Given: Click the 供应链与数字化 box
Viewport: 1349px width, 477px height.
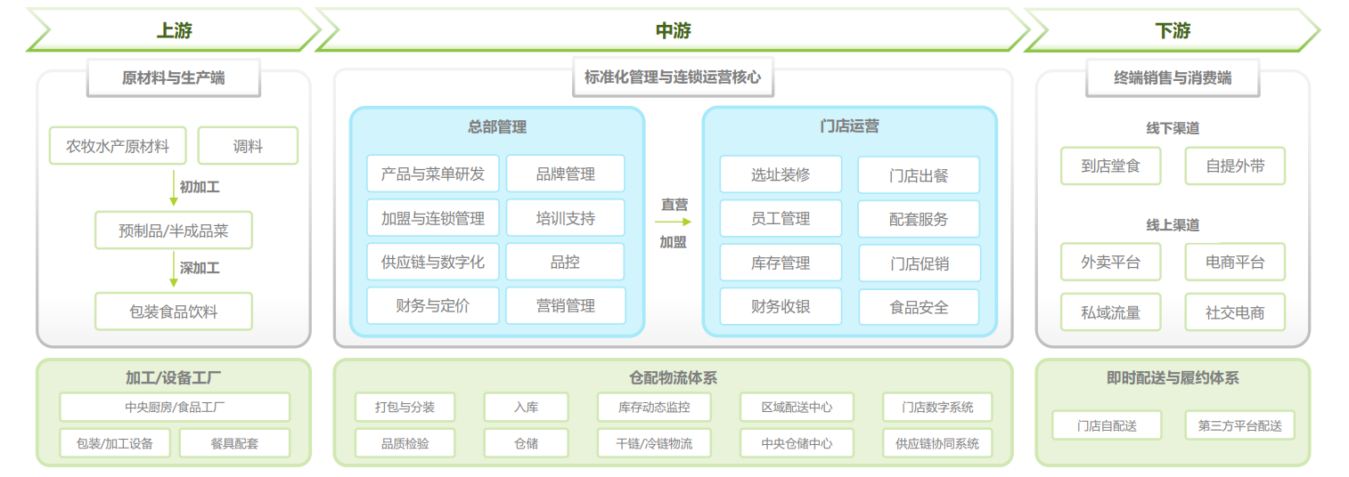Looking at the screenshot, I should click(433, 262).
